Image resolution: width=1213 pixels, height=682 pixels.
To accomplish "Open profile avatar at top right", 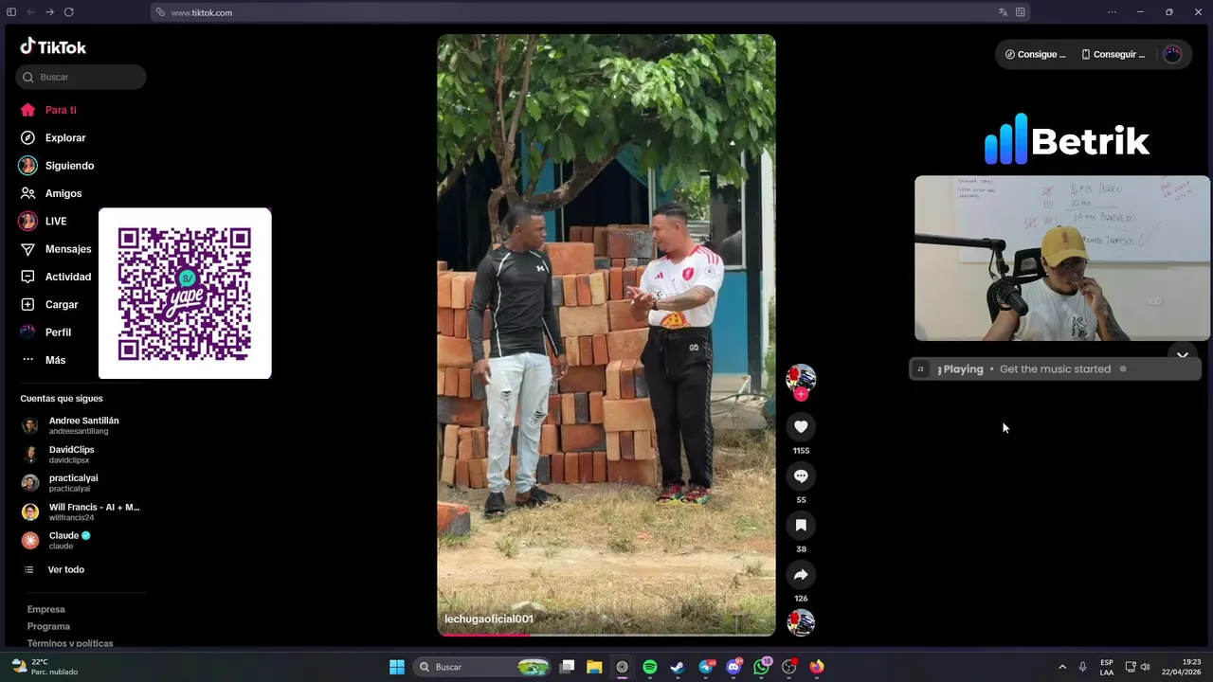I will click(1172, 54).
